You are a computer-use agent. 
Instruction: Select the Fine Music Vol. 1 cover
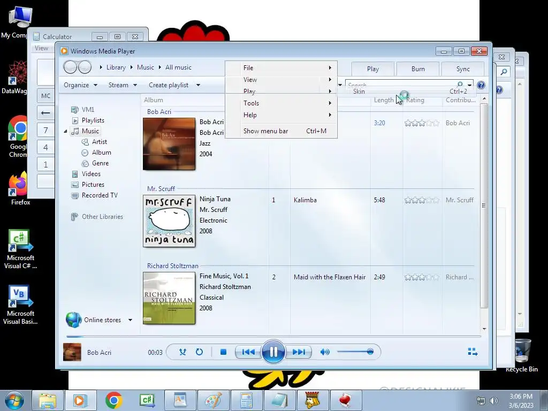[x=169, y=298]
